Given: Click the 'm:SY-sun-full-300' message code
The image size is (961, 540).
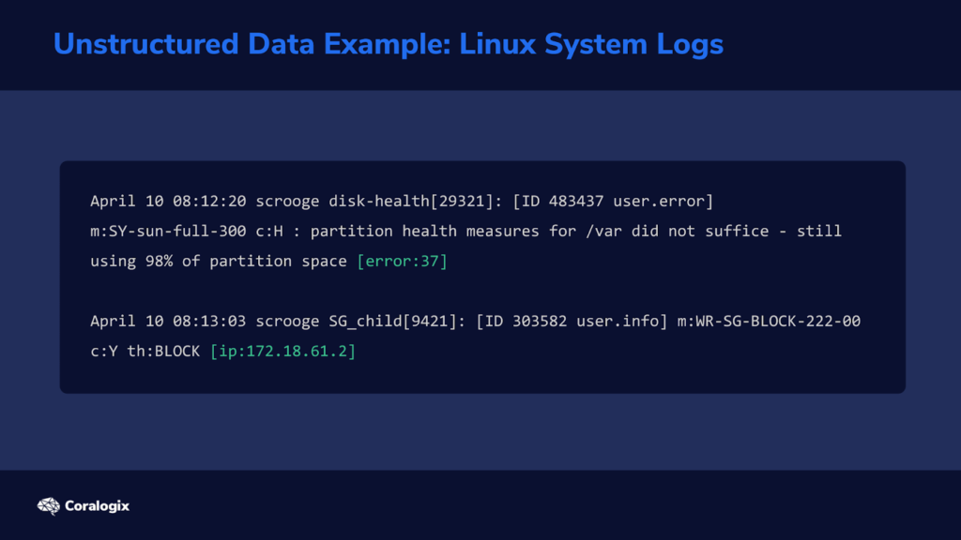Looking at the screenshot, I should pyautogui.click(x=168, y=232).
